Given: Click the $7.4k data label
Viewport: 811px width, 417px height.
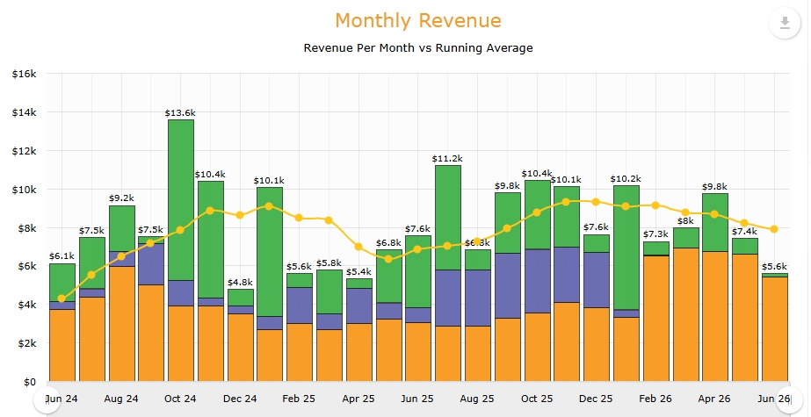Looking at the screenshot, I should [745, 231].
